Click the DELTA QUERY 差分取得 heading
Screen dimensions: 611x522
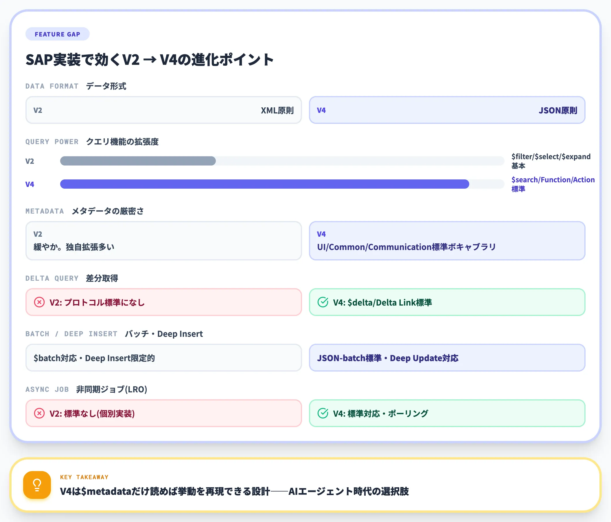[x=72, y=278]
